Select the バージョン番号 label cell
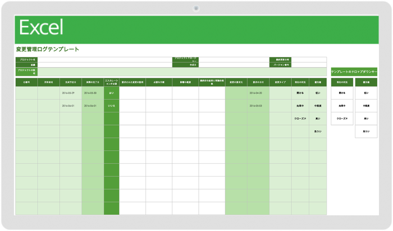The width and height of the screenshot is (393, 231). [281, 65]
